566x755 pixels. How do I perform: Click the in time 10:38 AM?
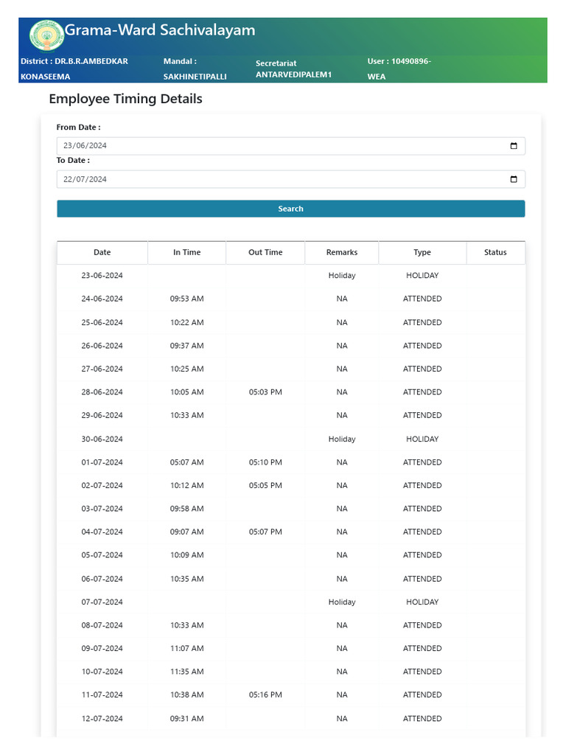coord(186,695)
